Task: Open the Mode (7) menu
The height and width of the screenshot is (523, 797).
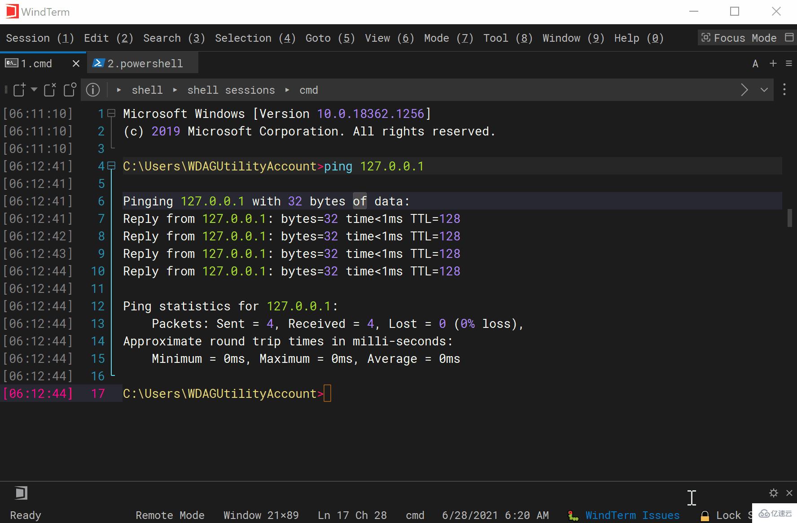Action: [449, 38]
